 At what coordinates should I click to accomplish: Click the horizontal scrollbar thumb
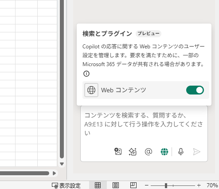point(24,173)
